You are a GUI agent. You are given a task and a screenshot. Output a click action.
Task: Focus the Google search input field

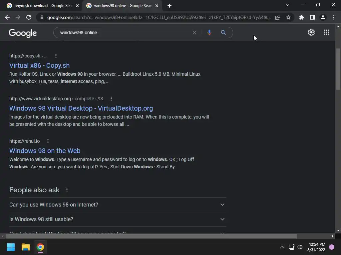124,33
